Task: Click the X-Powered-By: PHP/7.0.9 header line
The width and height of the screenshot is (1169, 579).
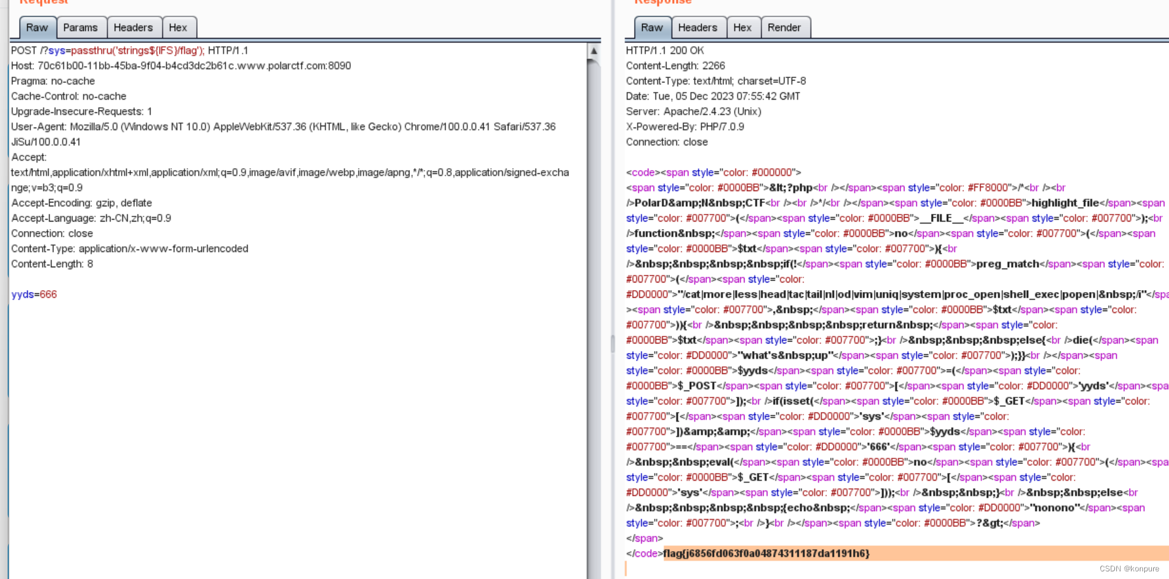Action: [x=685, y=126]
